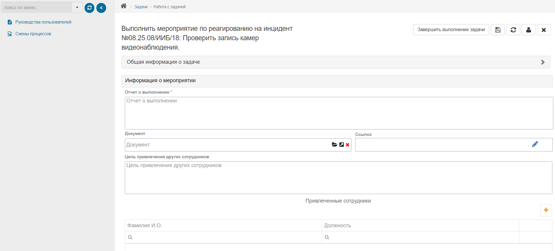The width and height of the screenshot is (555, 251).
Task: Close the task with X button
Action: point(544,30)
